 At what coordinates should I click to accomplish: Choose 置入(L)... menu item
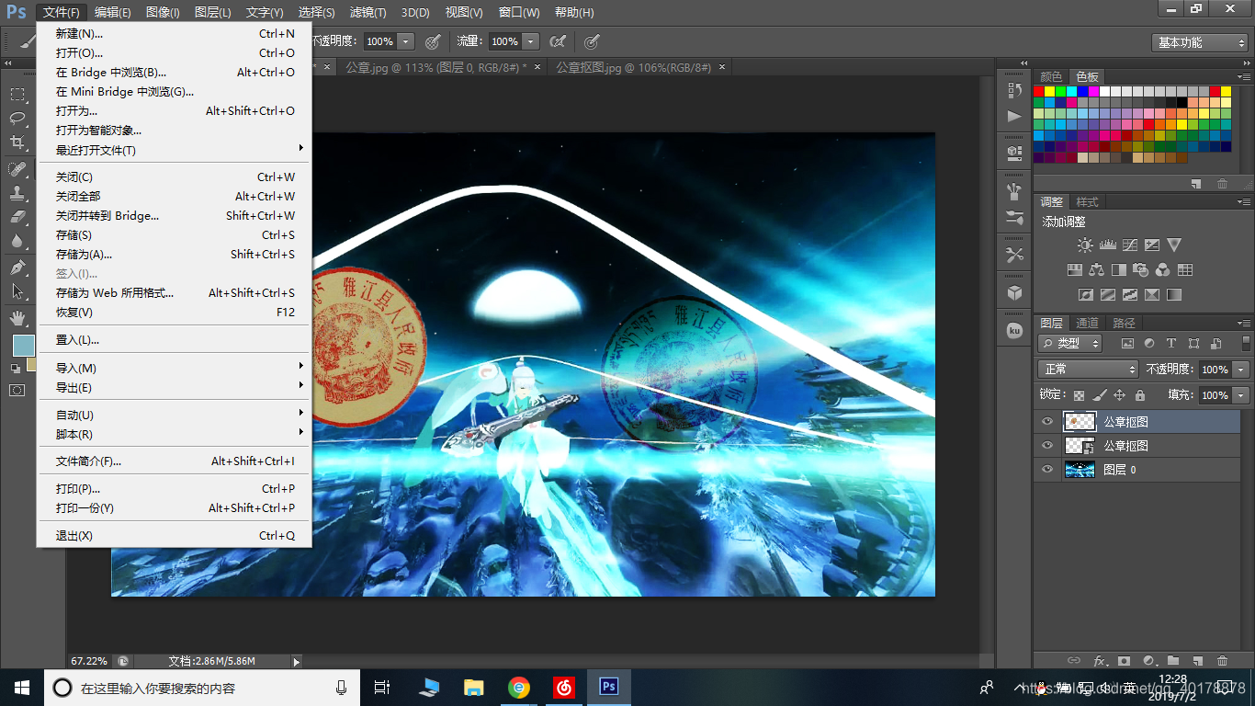[x=175, y=339]
